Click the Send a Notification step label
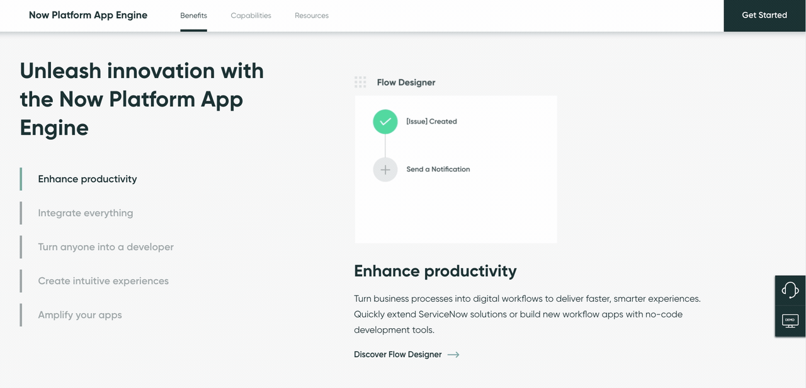The width and height of the screenshot is (806, 388). (438, 169)
